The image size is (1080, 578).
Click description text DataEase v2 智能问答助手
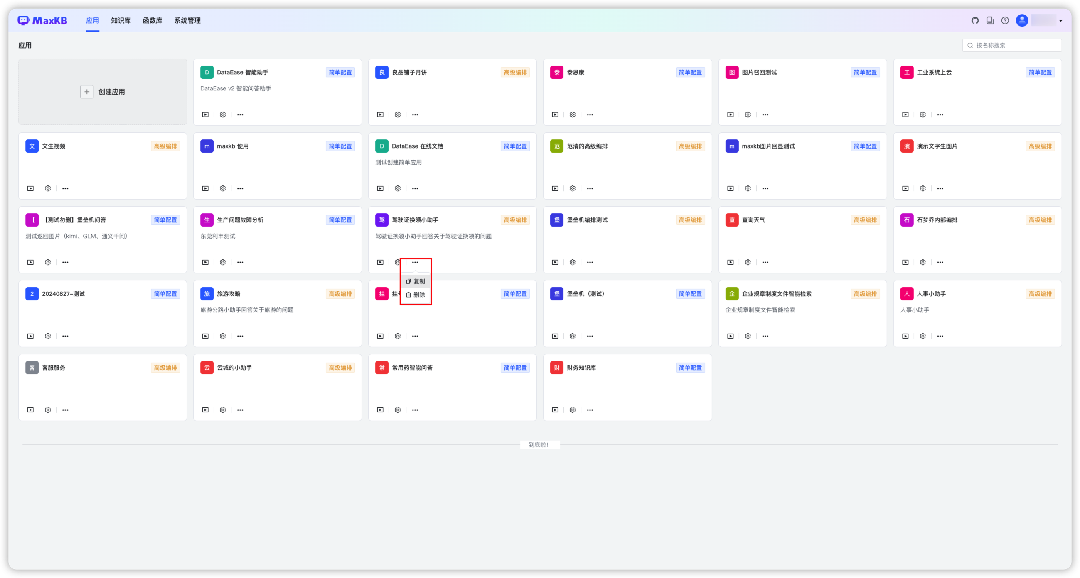point(236,89)
